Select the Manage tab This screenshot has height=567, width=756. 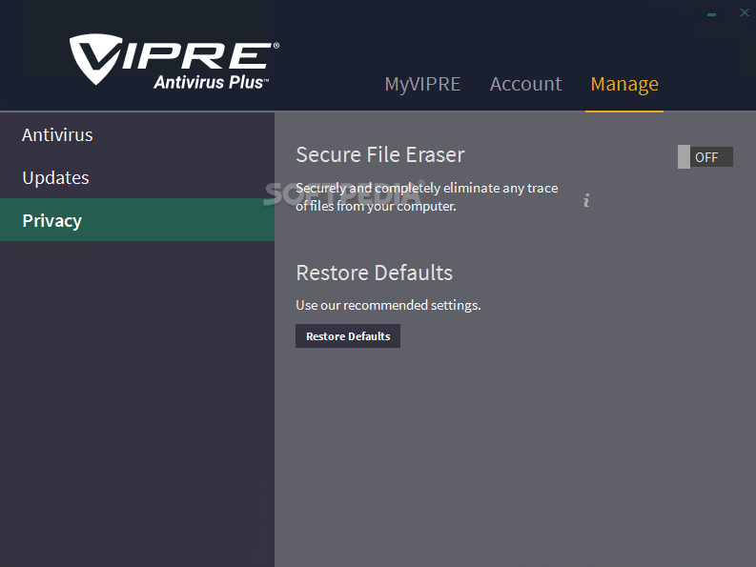tap(624, 85)
